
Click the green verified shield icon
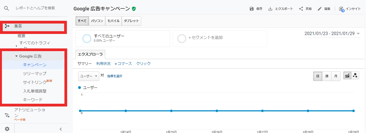pos(134,9)
